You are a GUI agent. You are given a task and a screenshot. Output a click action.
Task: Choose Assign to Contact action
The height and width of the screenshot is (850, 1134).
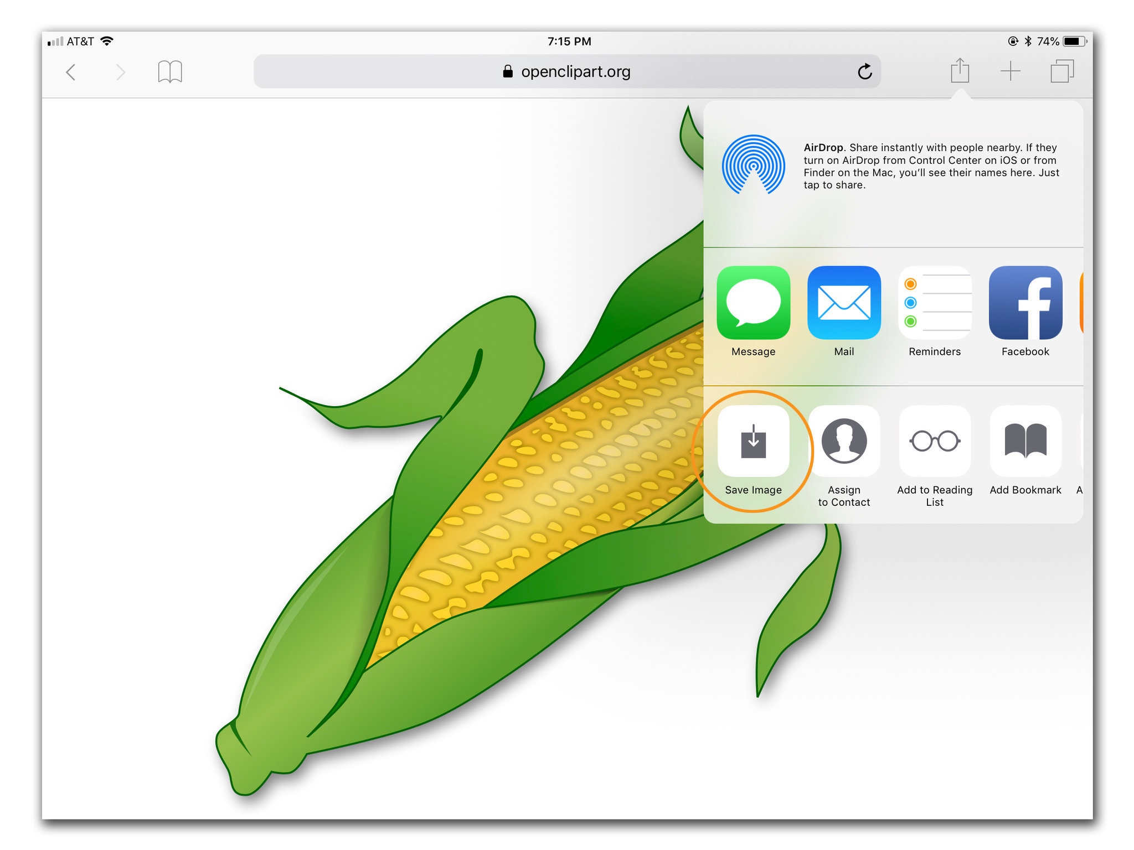coord(844,442)
